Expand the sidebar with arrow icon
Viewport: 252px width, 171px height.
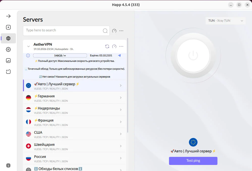point(8,16)
